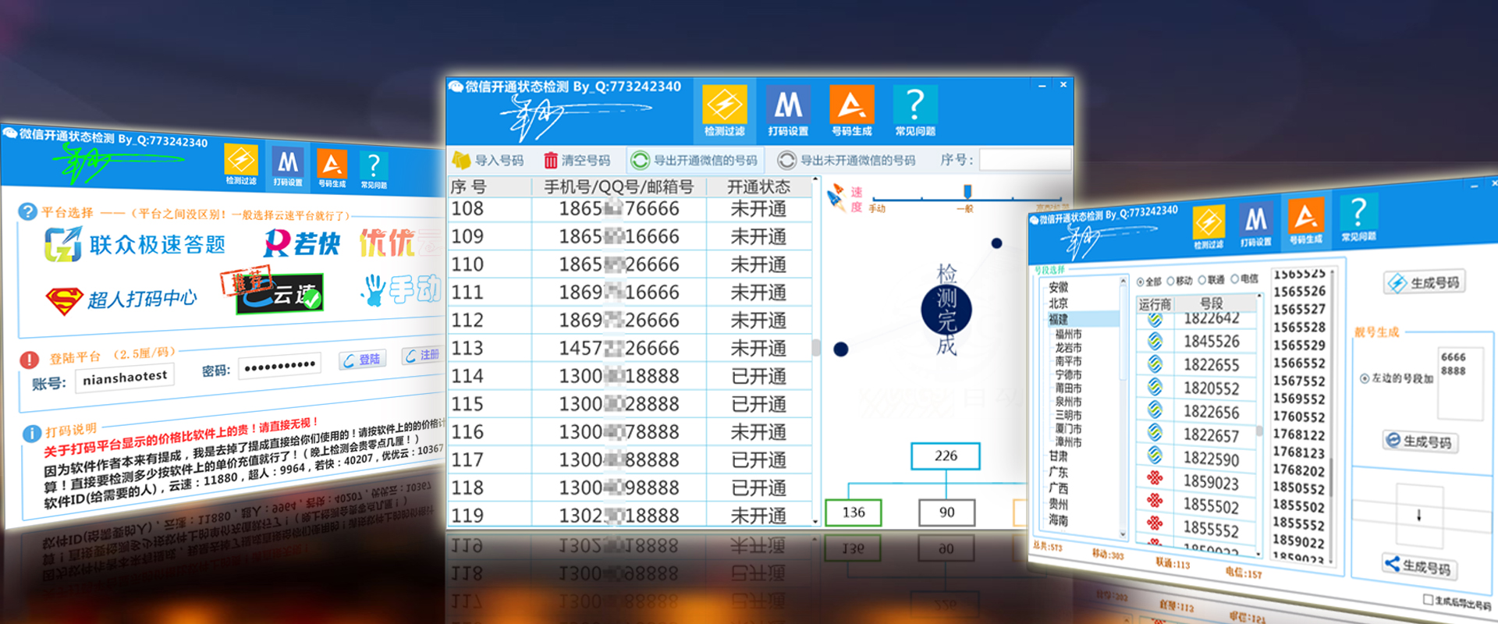Choose 超人打码中心 platform logo
This screenshot has height=624, width=1498.
[x=121, y=300]
